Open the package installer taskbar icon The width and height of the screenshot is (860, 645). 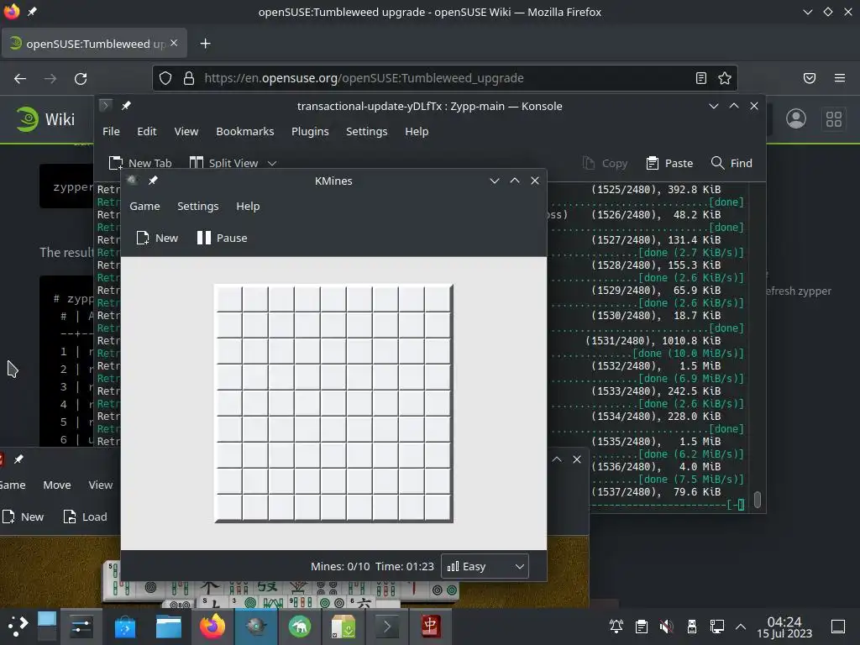coord(343,627)
